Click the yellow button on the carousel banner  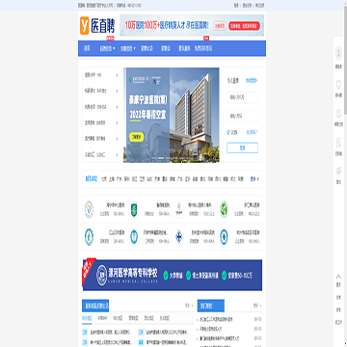[136, 137]
